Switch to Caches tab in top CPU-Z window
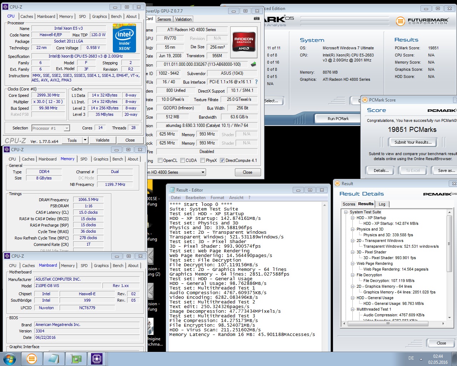 27,16
